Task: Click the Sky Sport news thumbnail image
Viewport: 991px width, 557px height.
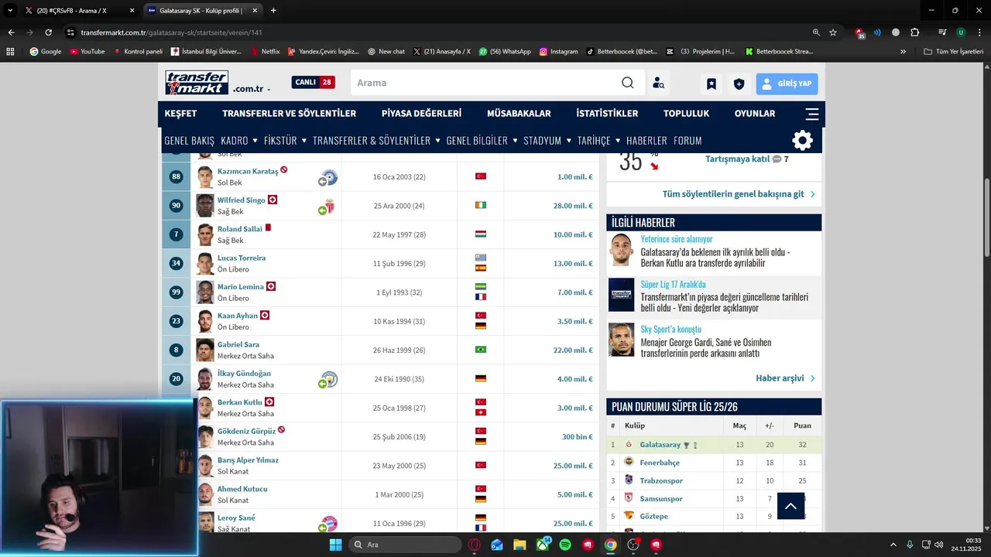Action: [621, 340]
